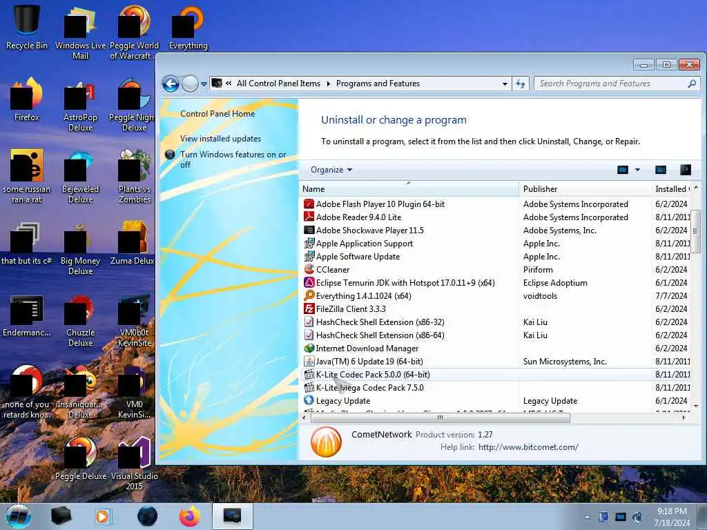Screen dimensions: 707x530
Task: Select the Adobe Reader 9.4.0 Lite icon
Action: click(x=309, y=217)
